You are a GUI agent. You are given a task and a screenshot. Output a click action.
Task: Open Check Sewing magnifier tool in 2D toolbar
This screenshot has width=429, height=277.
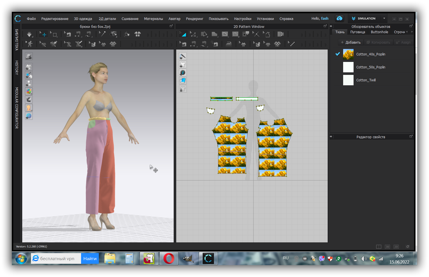(x=214, y=44)
